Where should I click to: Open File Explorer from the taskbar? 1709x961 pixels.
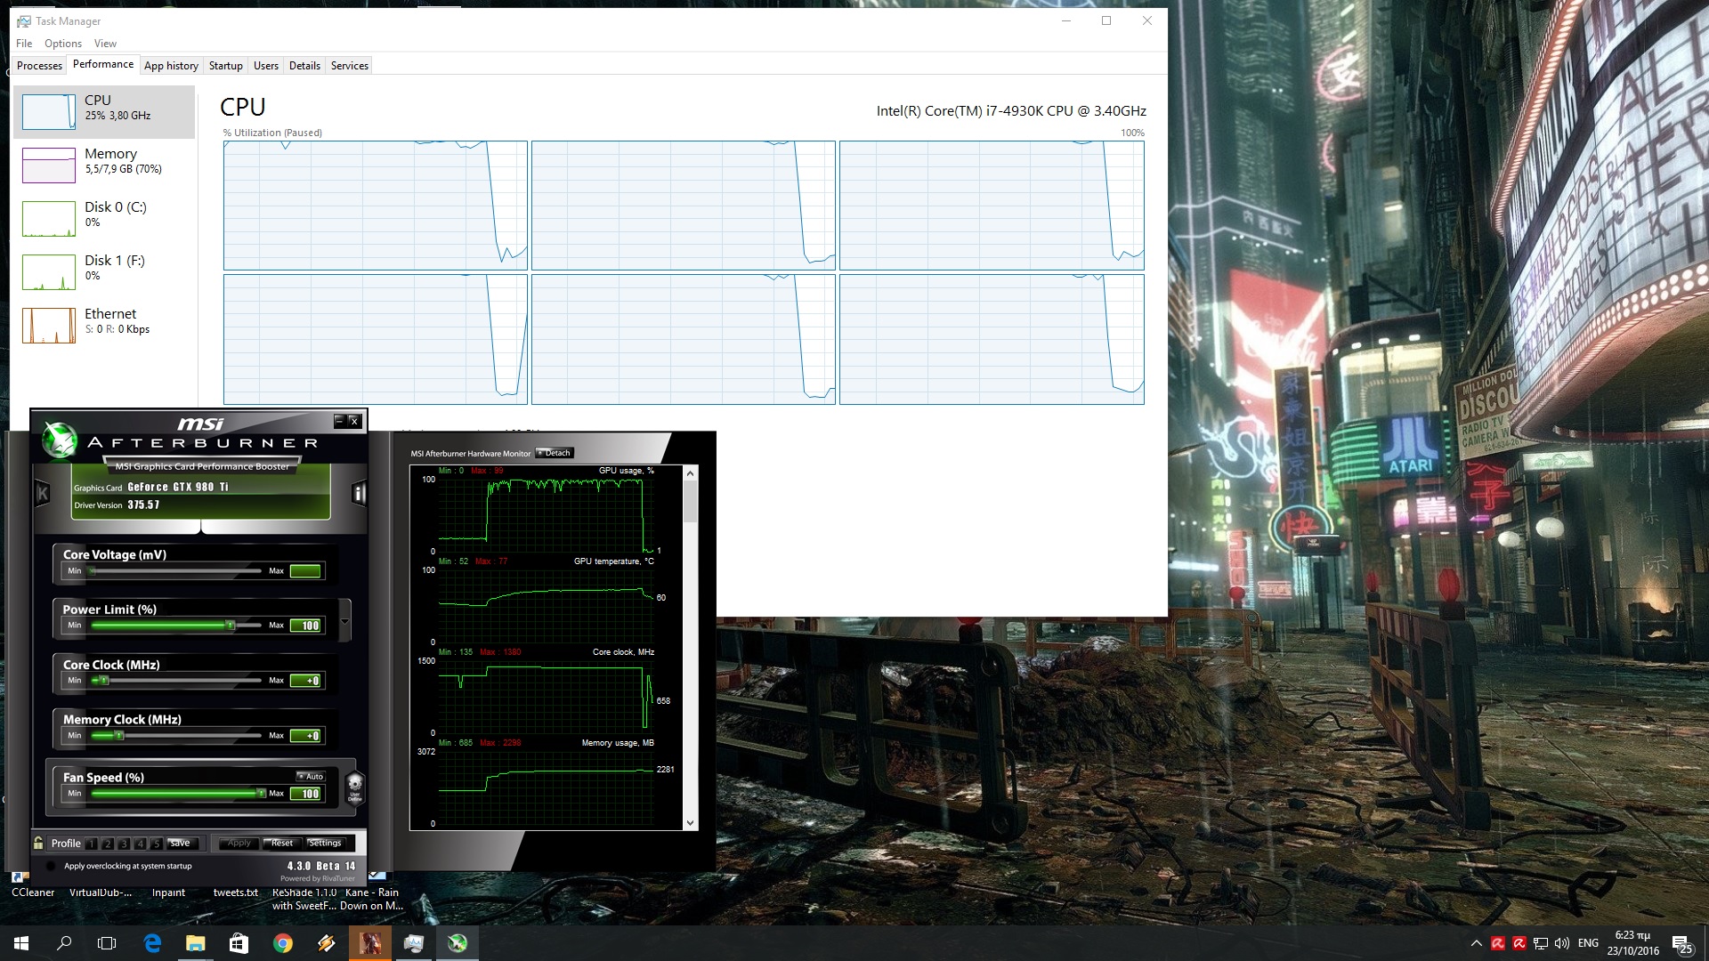click(x=196, y=943)
